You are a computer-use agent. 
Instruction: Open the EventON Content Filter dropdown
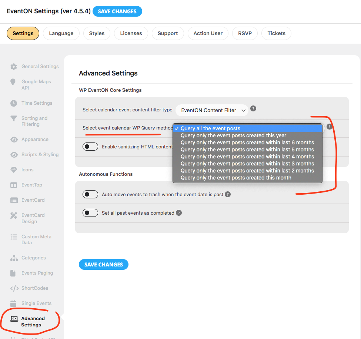click(212, 110)
